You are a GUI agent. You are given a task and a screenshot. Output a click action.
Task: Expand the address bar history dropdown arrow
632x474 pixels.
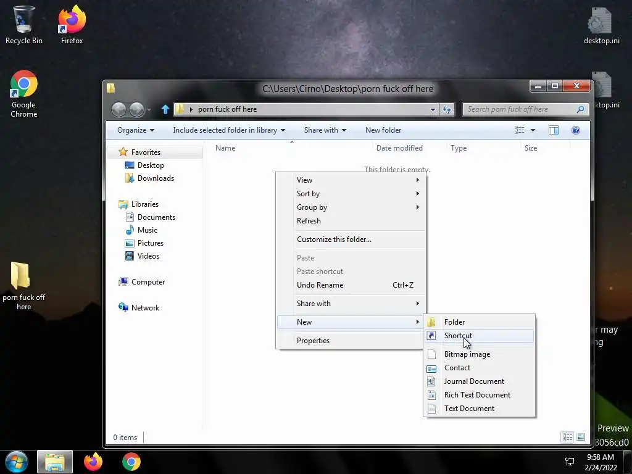[433, 109]
